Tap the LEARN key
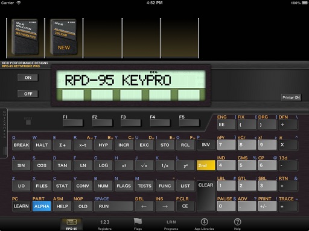 point(21,206)
